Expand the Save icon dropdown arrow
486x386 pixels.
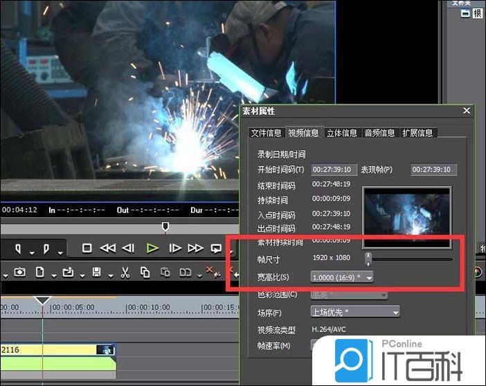click(x=109, y=275)
